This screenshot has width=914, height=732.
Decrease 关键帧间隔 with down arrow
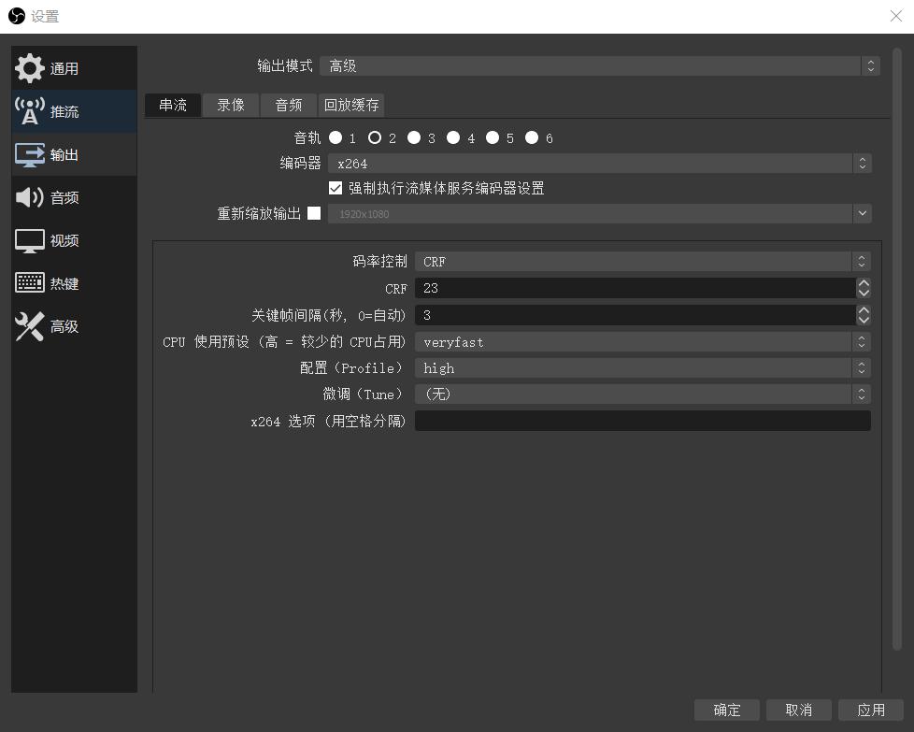point(864,321)
